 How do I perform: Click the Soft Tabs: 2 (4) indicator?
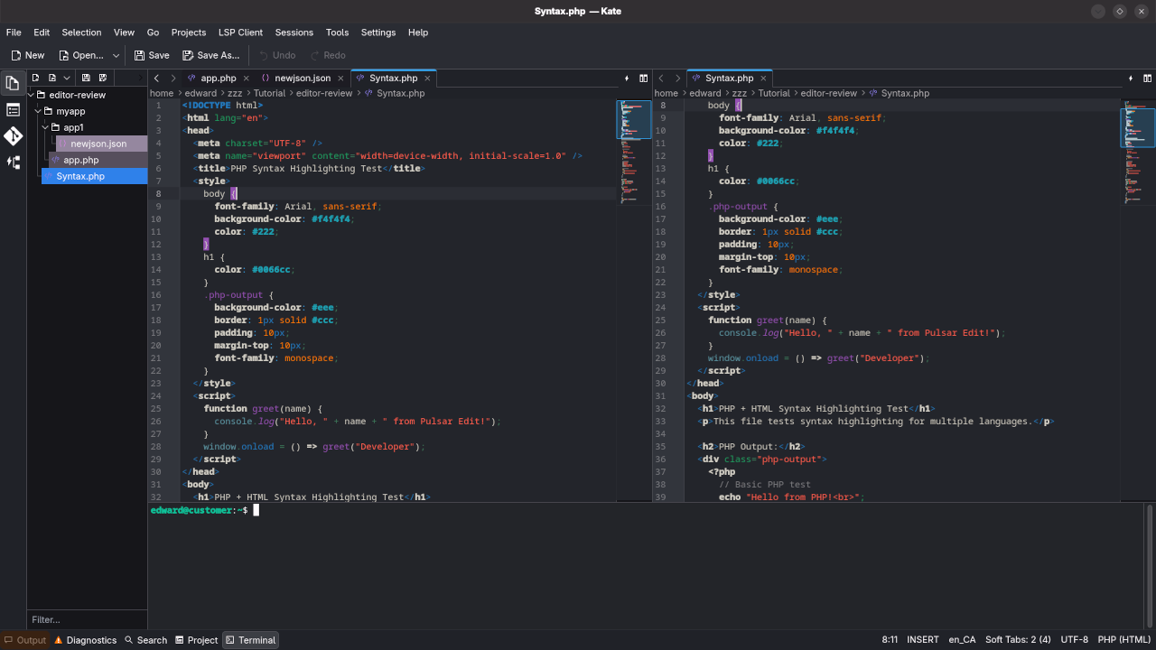click(x=1018, y=640)
